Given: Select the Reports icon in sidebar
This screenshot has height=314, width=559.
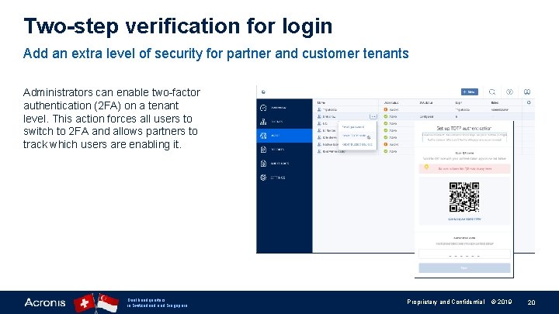Looking at the screenshot, I should click(x=263, y=150).
